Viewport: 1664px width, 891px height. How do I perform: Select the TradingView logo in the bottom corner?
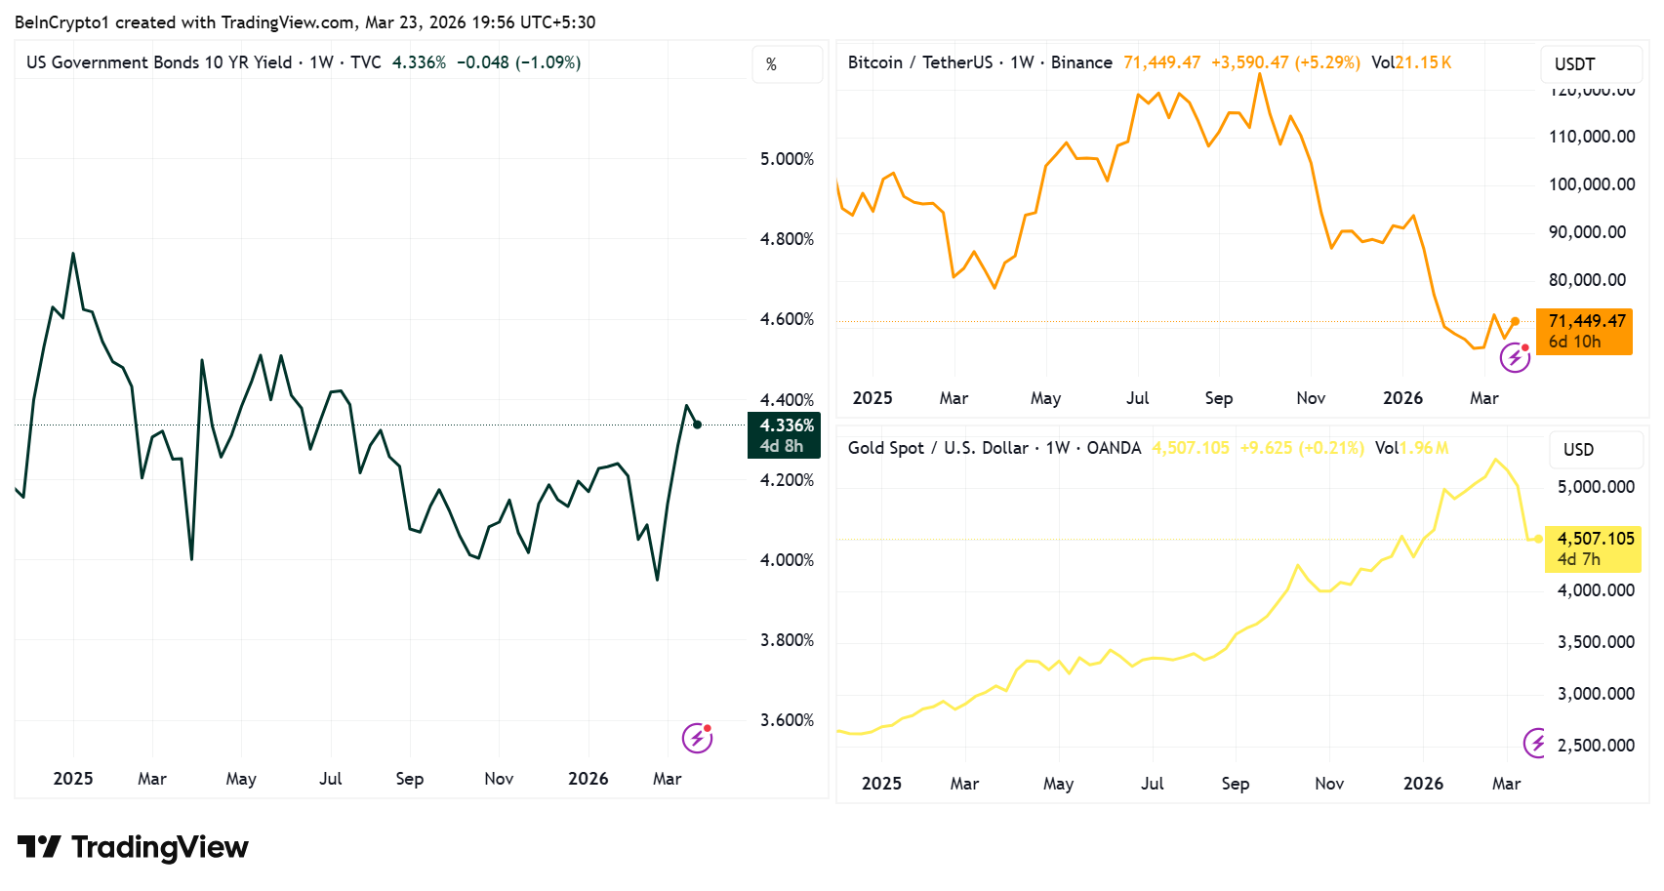[132, 847]
